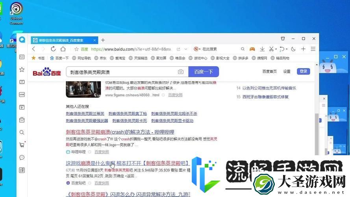Click the browser logo icon atop sidebar
This screenshot has height=197, width=350.
coord(22,40)
